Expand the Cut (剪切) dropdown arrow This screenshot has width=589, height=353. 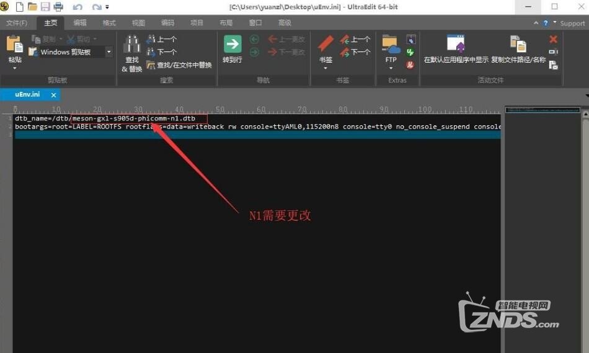click(x=95, y=38)
